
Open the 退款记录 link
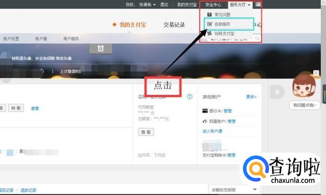tap(28, 190)
